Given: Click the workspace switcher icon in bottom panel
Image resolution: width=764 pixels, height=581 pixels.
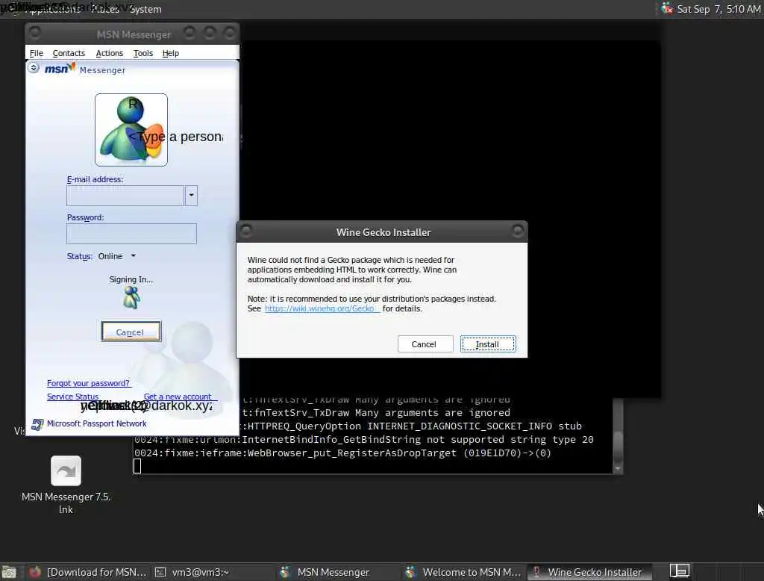Looking at the screenshot, I should (679, 571).
